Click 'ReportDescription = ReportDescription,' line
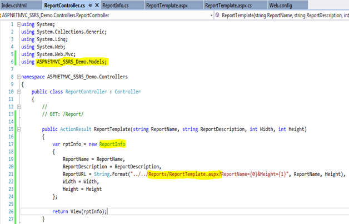 pyautogui.click(x=112, y=167)
